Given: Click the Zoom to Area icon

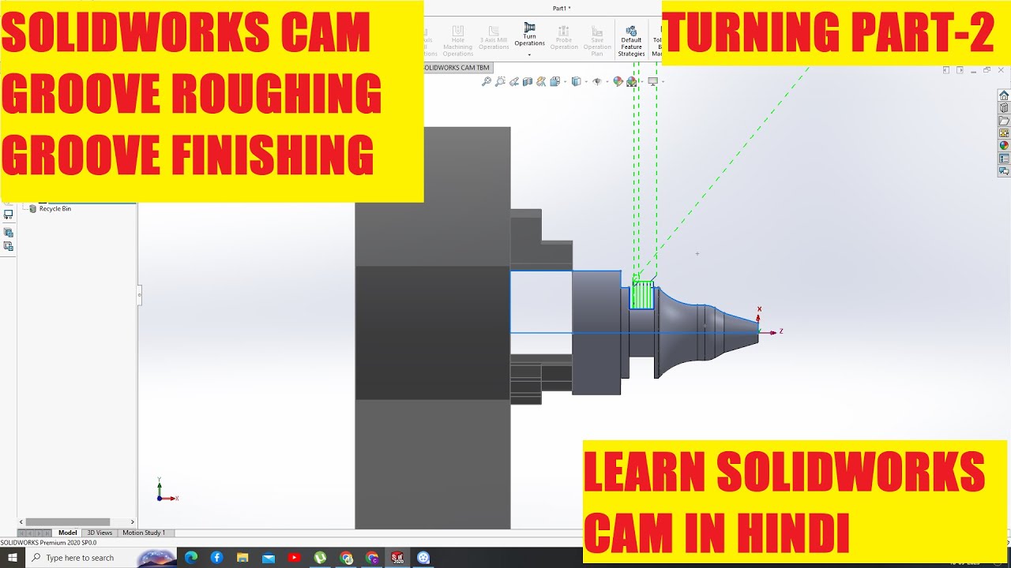Looking at the screenshot, I should [x=500, y=81].
